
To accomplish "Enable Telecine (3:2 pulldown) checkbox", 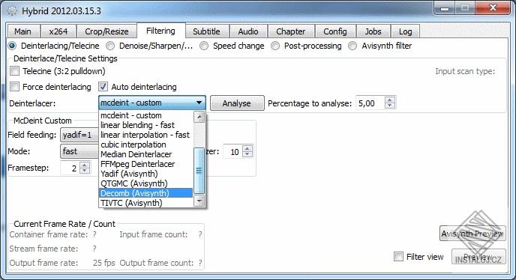I will [14, 71].
